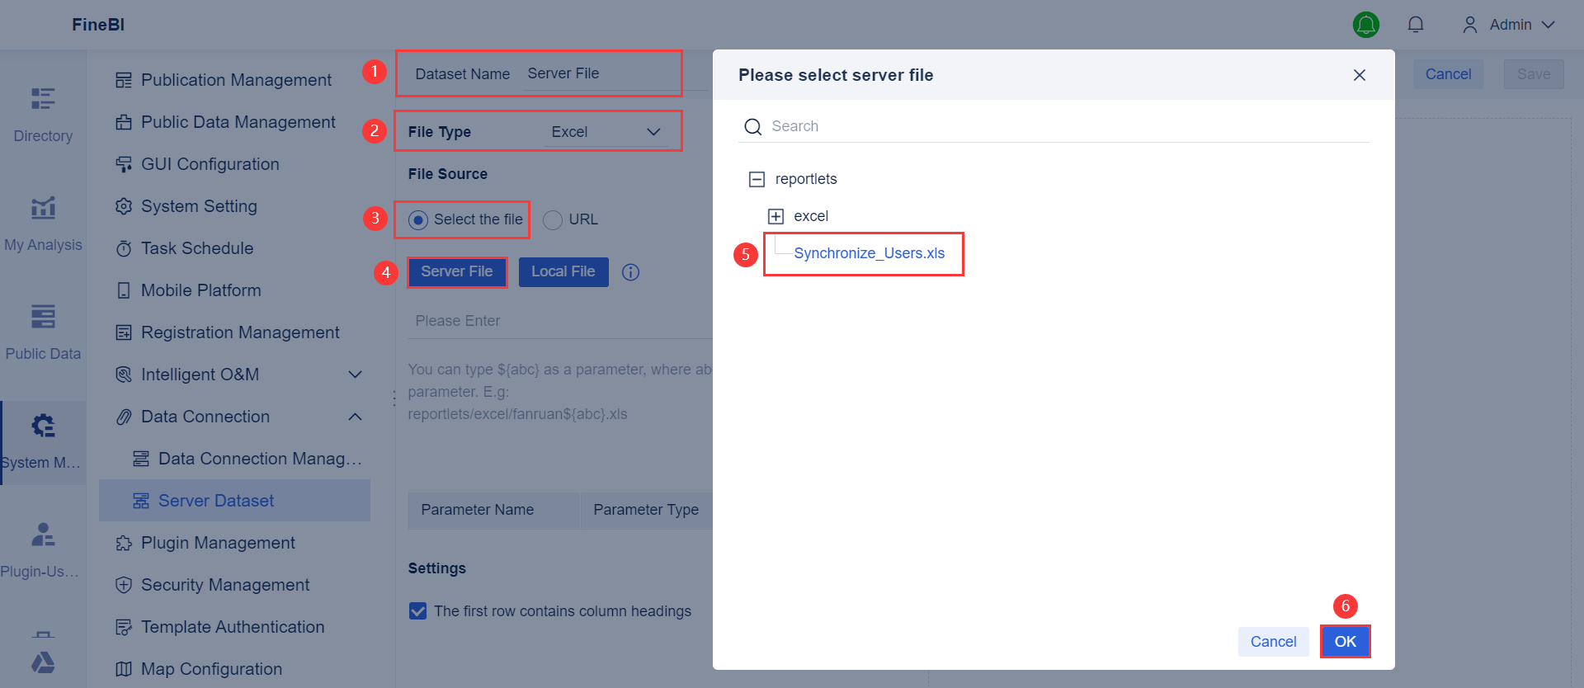The height and width of the screenshot is (688, 1584).
Task: Click the OK button in dialog
Action: pos(1345,642)
